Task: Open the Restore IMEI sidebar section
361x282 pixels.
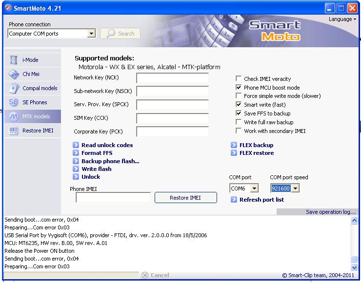Action: coord(33,131)
